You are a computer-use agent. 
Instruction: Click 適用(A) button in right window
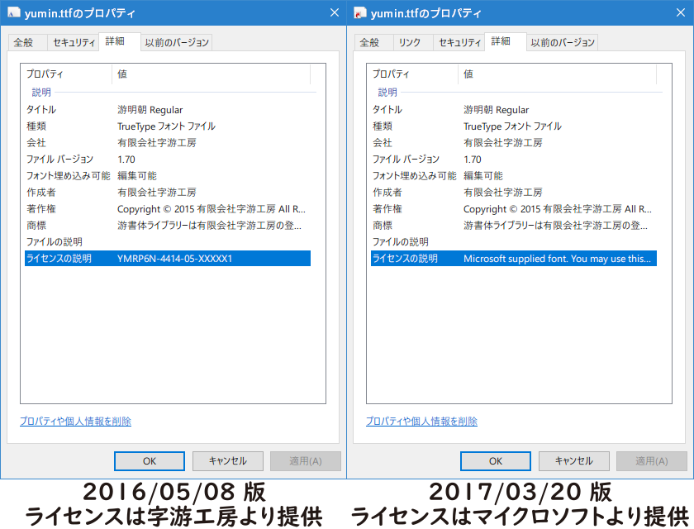click(x=652, y=461)
